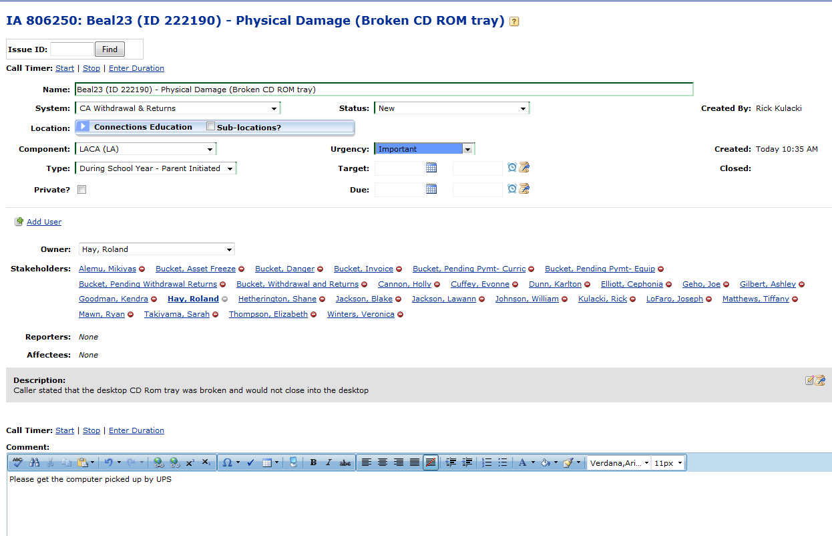Click the help icon beside the issue title
Image resolution: width=832 pixels, height=536 pixels.
coord(514,21)
